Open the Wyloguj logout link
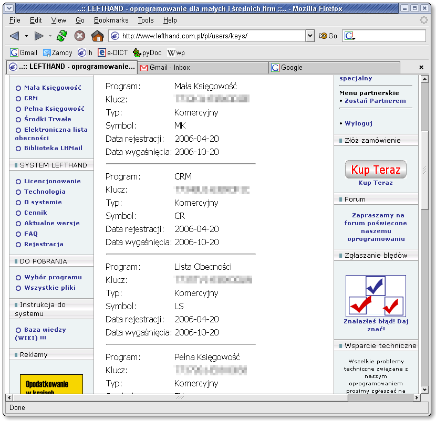436x421 pixels. point(358,123)
